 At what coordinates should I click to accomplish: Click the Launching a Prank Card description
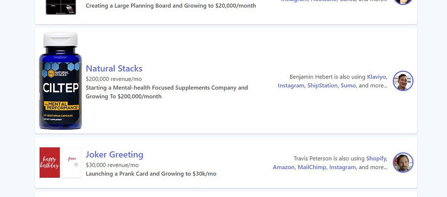tap(151, 173)
